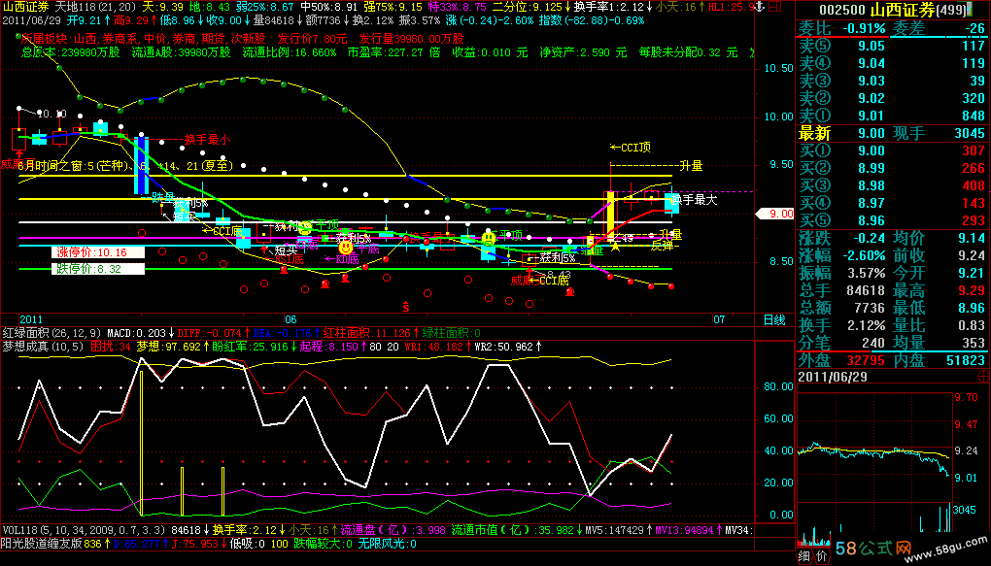
Task: Click the 6月时间之窗 note on the chart
Action: (x=125, y=166)
